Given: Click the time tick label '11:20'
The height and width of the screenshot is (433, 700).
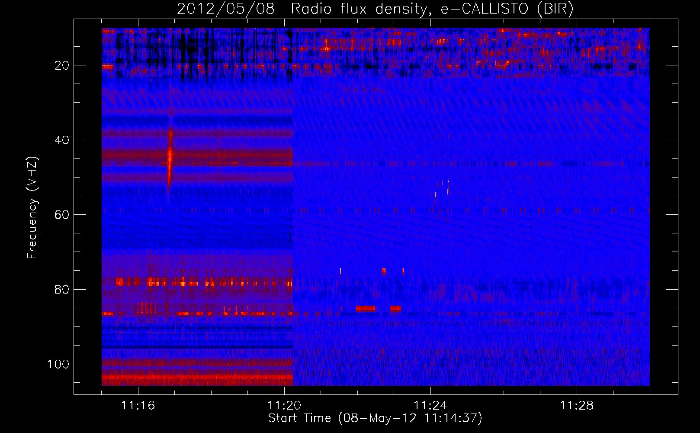Looking at the screenshot, I should 284,406.
